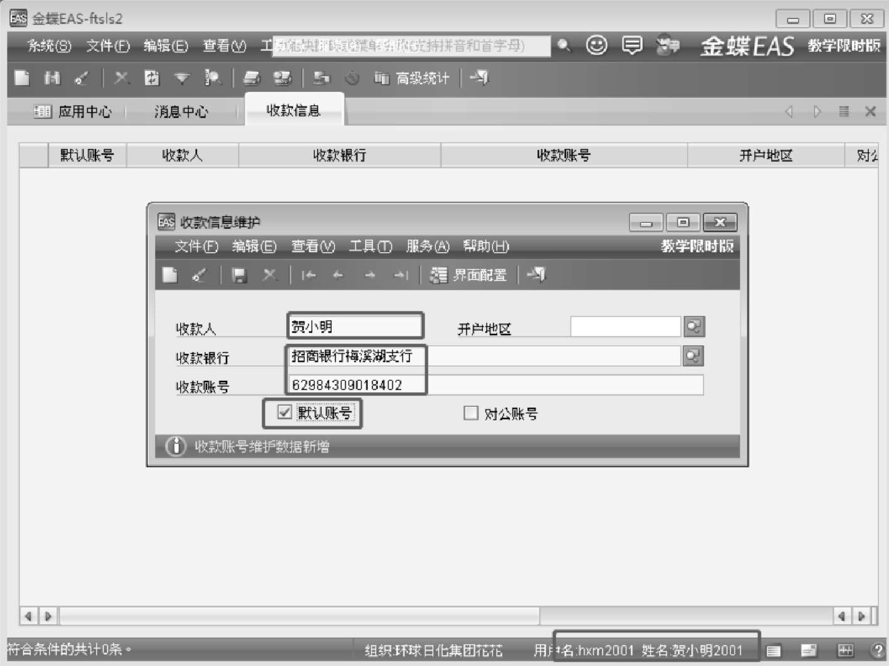Click the 默认账号 column header
The height and width of the screenshot is (666, 889).
pyautogui.click(x=87, y=155)
